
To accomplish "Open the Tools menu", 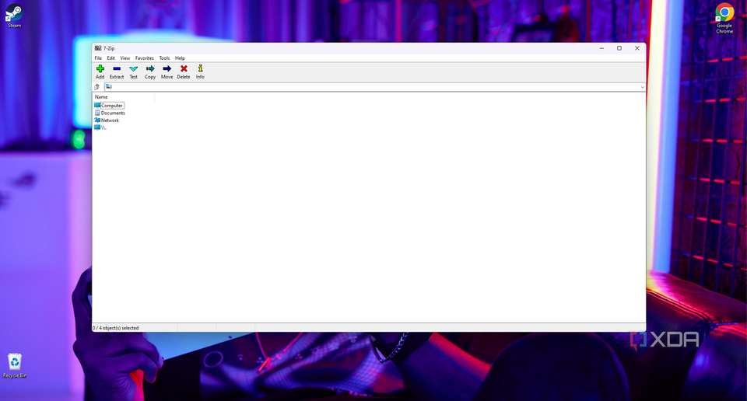I will click(x=164, y=58).
